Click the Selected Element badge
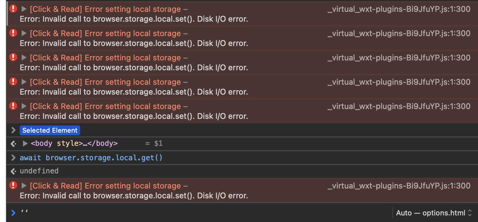This screenshot has width=478, height=222. pyautogui.click(x=50, y=130)
